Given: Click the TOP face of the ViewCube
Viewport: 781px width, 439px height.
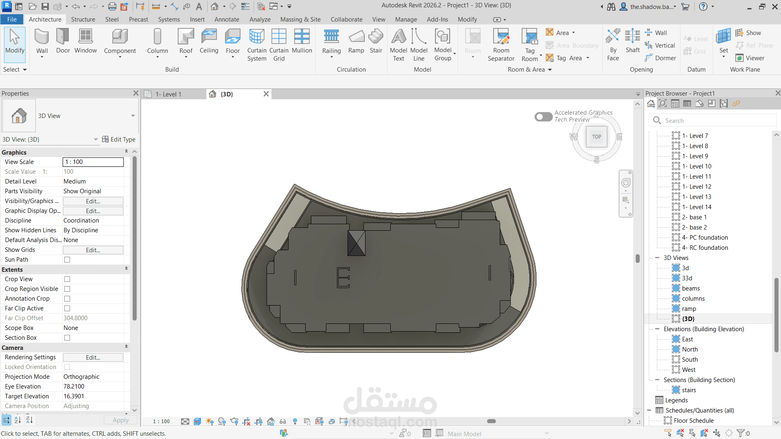Looking at the screenshot, I should tap(596, 137).
